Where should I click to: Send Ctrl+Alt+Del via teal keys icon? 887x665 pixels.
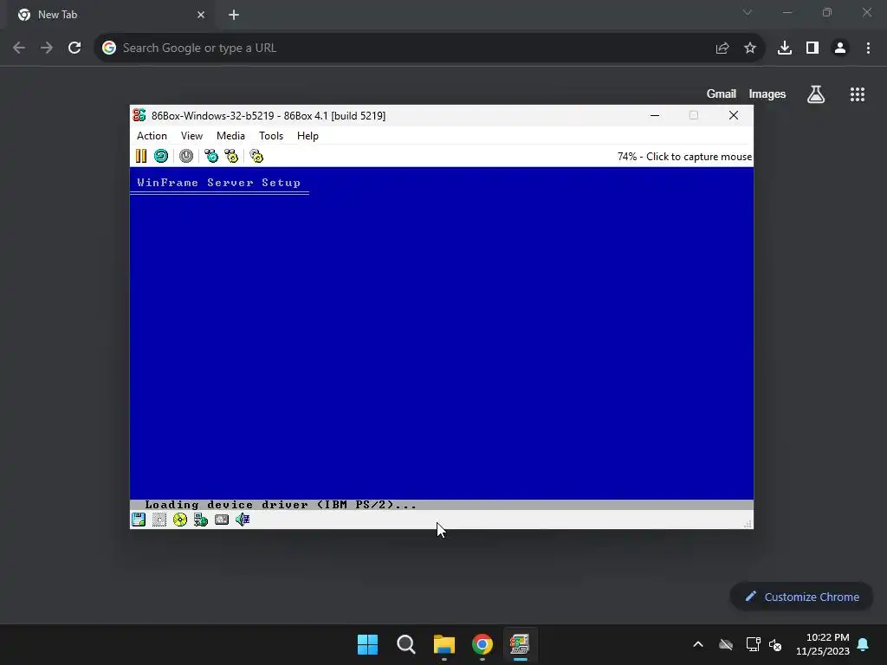click(211, 156)
